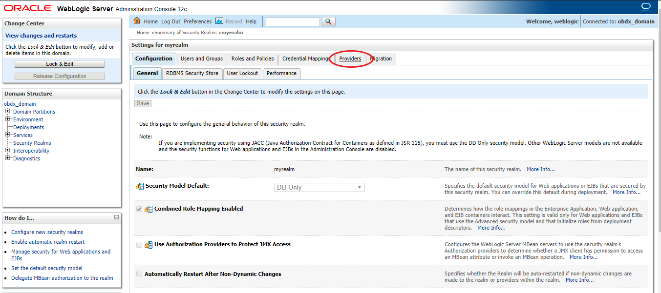Select Interoperability tree label
The width and height of the screenshot is (661, 293).
(31, 151)
